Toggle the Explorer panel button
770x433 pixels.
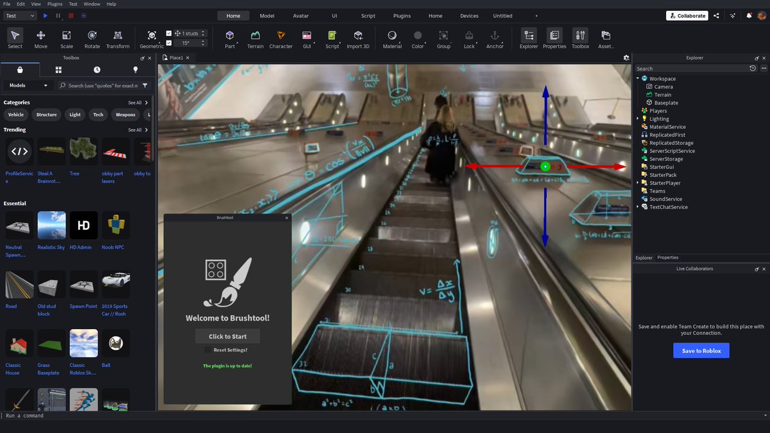click(x=529, y=38)
